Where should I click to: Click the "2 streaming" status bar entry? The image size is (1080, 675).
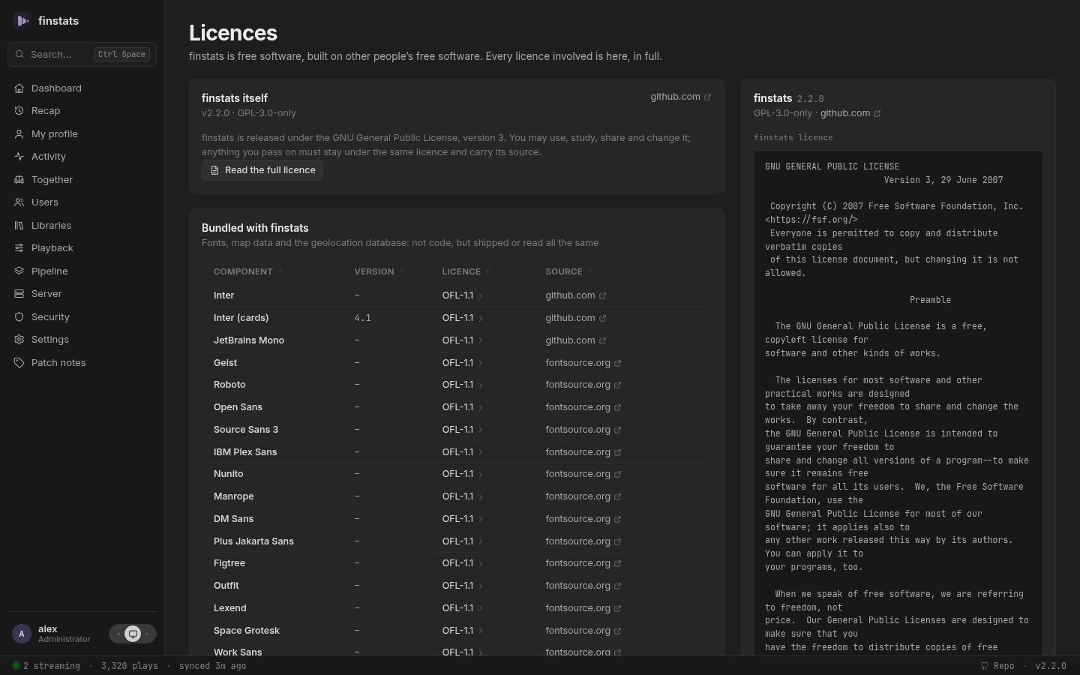(x=46, y=666)
